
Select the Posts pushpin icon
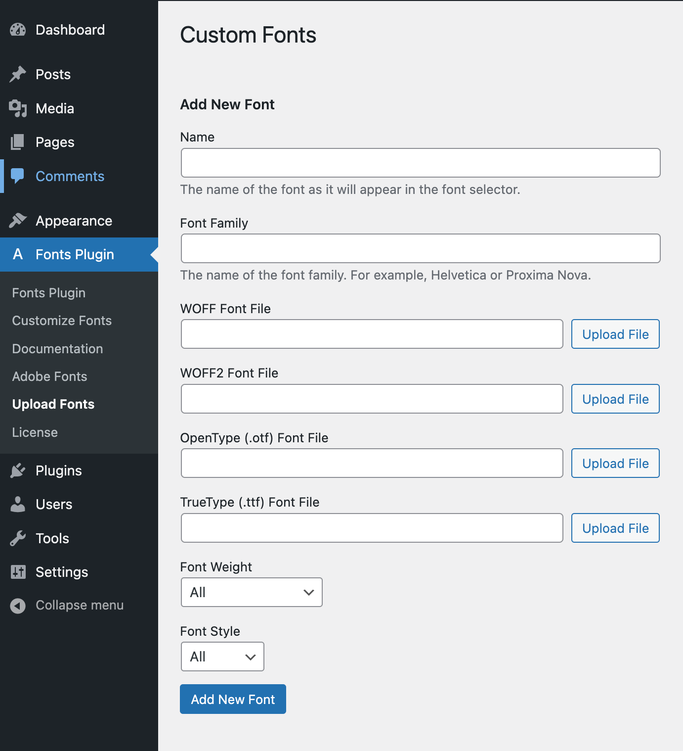[x=18, y=74]
